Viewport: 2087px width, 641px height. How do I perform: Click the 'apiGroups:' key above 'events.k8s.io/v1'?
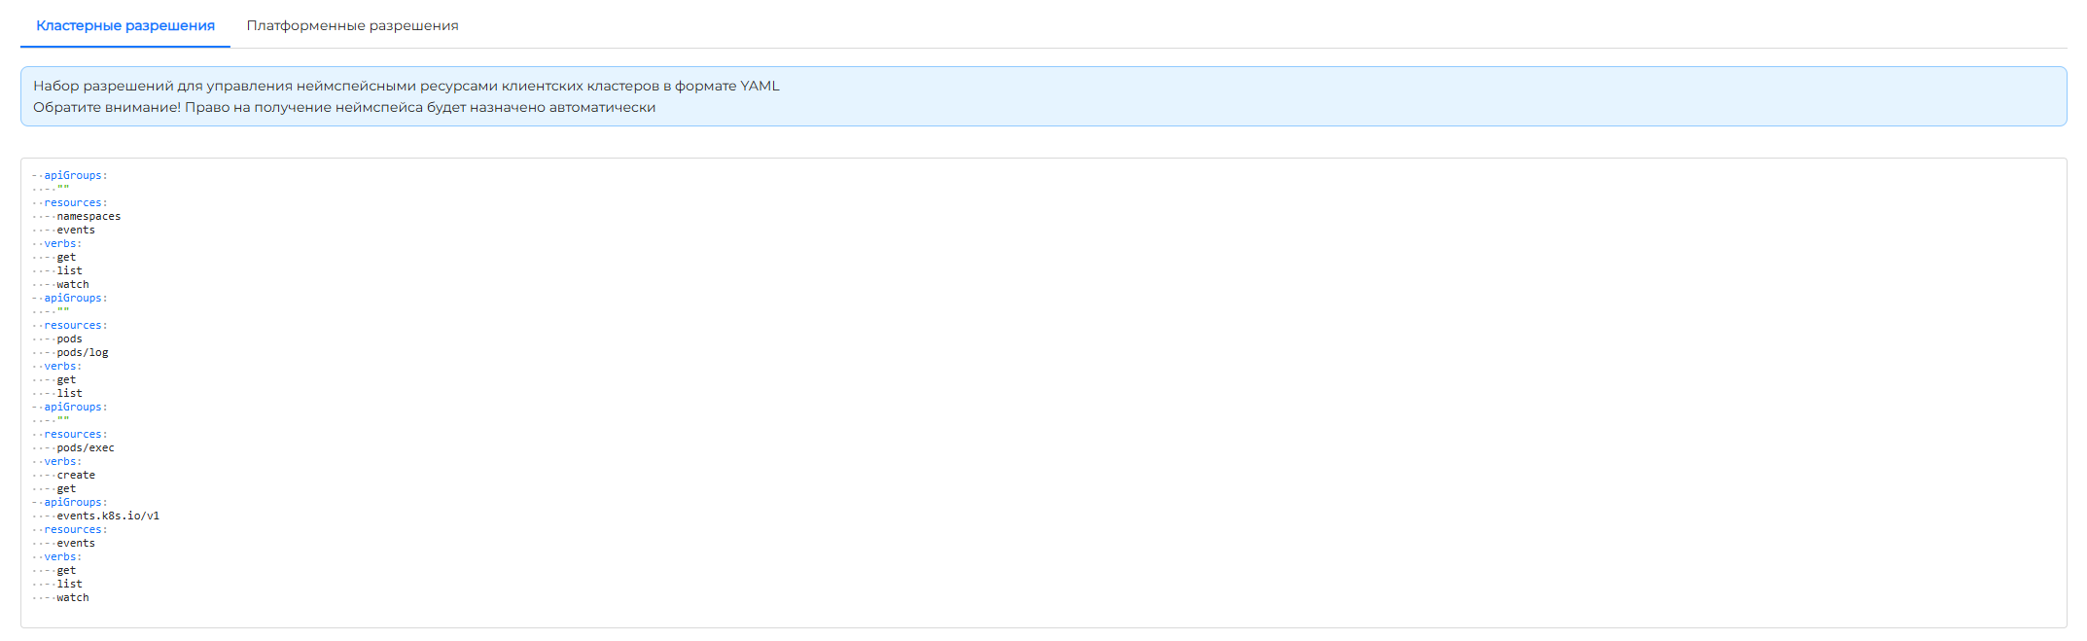point(75,502)
